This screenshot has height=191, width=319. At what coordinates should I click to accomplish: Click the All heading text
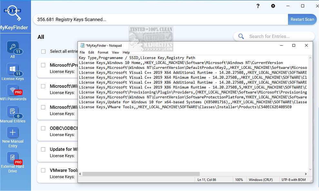coord(41,37)
